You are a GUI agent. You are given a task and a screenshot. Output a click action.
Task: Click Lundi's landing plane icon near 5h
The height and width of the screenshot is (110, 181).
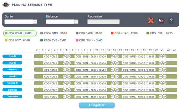[x=65, y=56]
